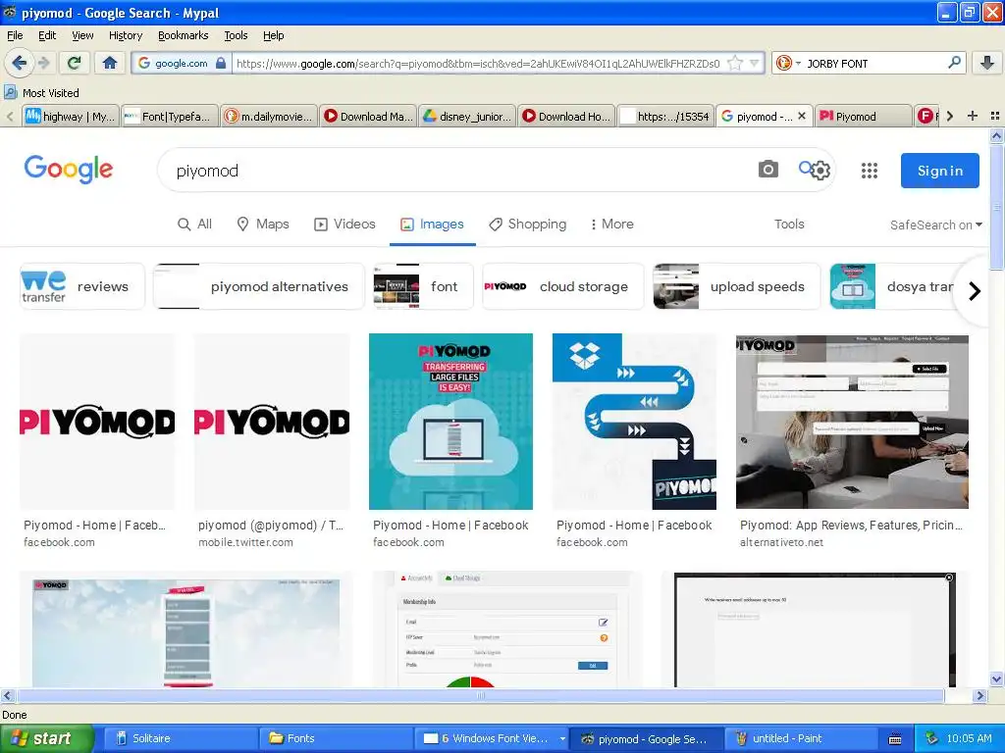Open the SafeSearch on dropdown
Viewport: 1005px width, 753px height.
tap(935, 225)
